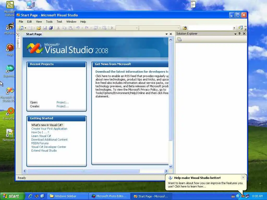Open the File menu
Viewport: 267px width, 200px height.
[21, 22]
